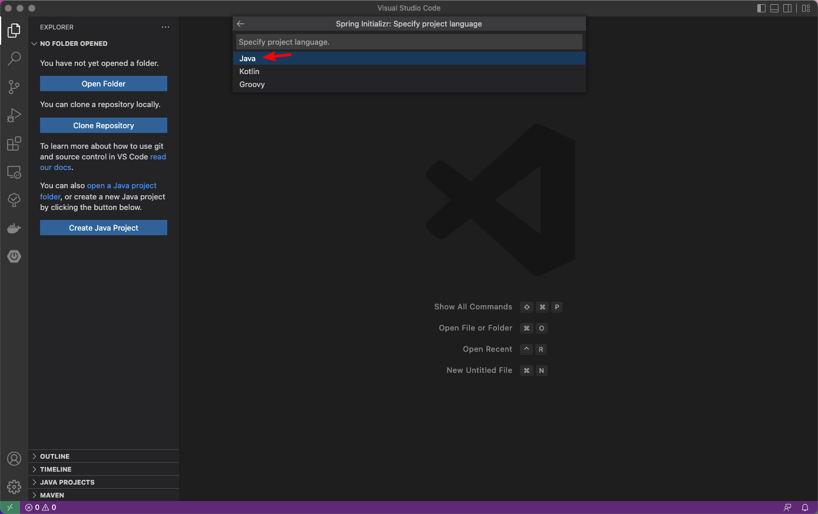Click the Create Java Project button
This screenshot has height=514, width=818.
(104, 228)
